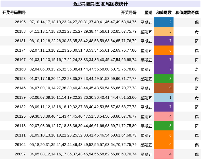
Task: Select issue number 26125
Action: pyautogui.click(x=20, y=117)
